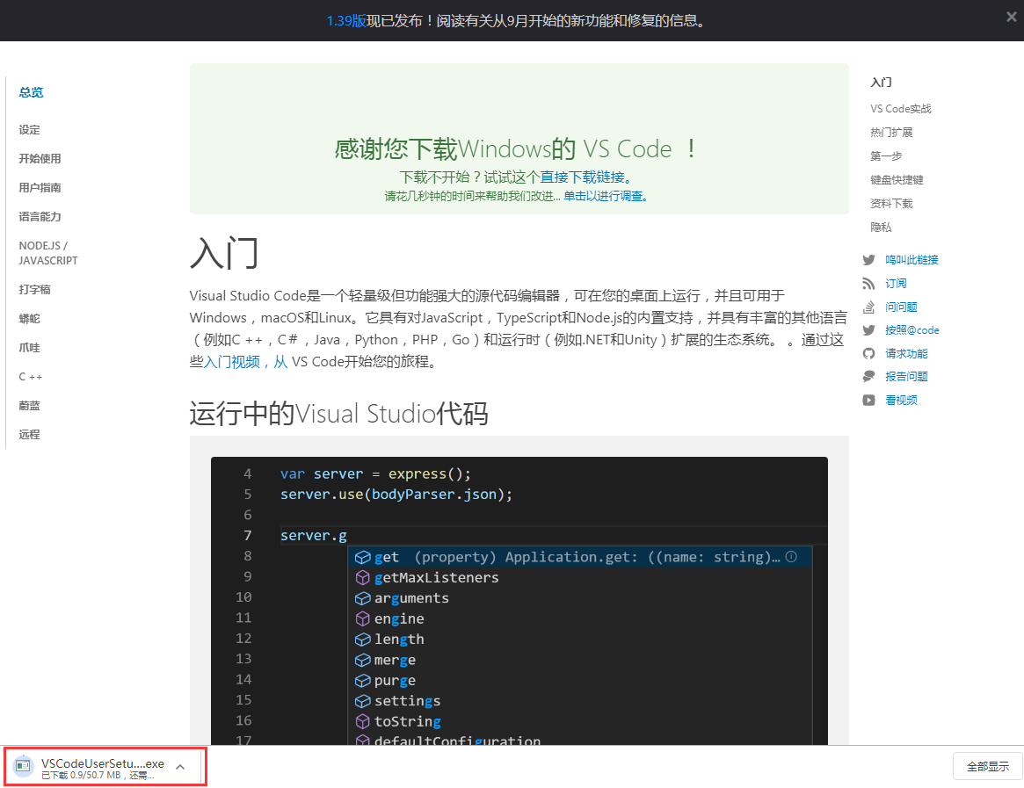Select 总览 in the left sidebar
This screenshot has width=1024, height=788.
pyautogui.click(x=29, y=92)
